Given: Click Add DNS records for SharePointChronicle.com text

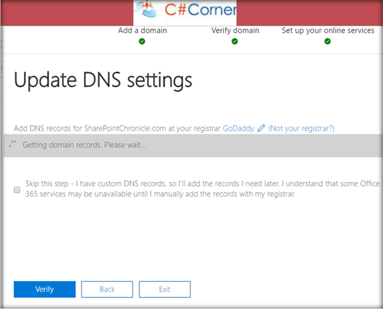Looking at the screenshot, I should tap(117, 128).
